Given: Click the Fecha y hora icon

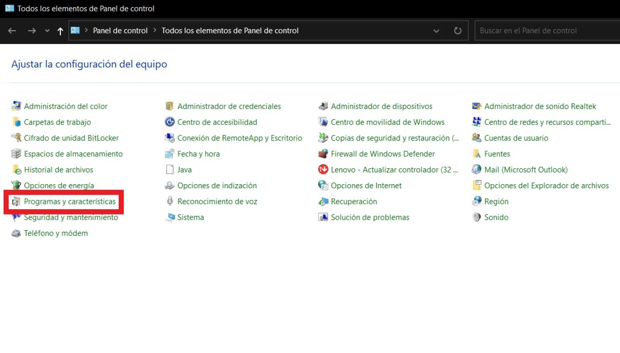Looking at the screenshot, I should (170, 153).
